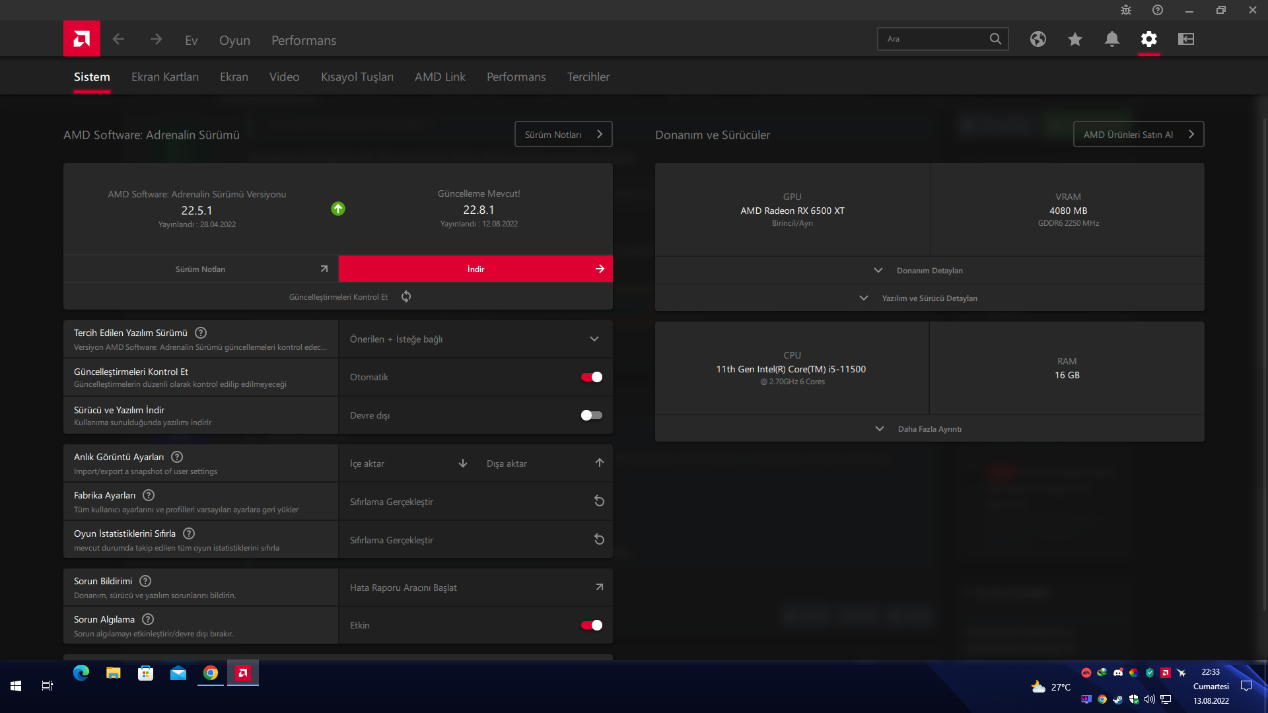Image resolution: width=1268 pixels, height=713 pixels.
Task: Click help icon beside Fabrika Ayarları
Action: [149, 495]
